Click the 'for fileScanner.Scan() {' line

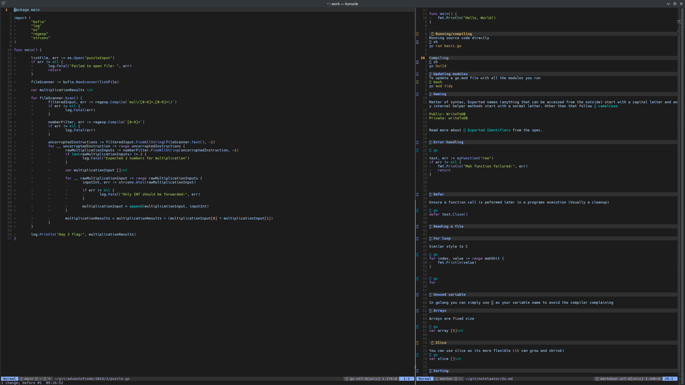pos(57,98)
